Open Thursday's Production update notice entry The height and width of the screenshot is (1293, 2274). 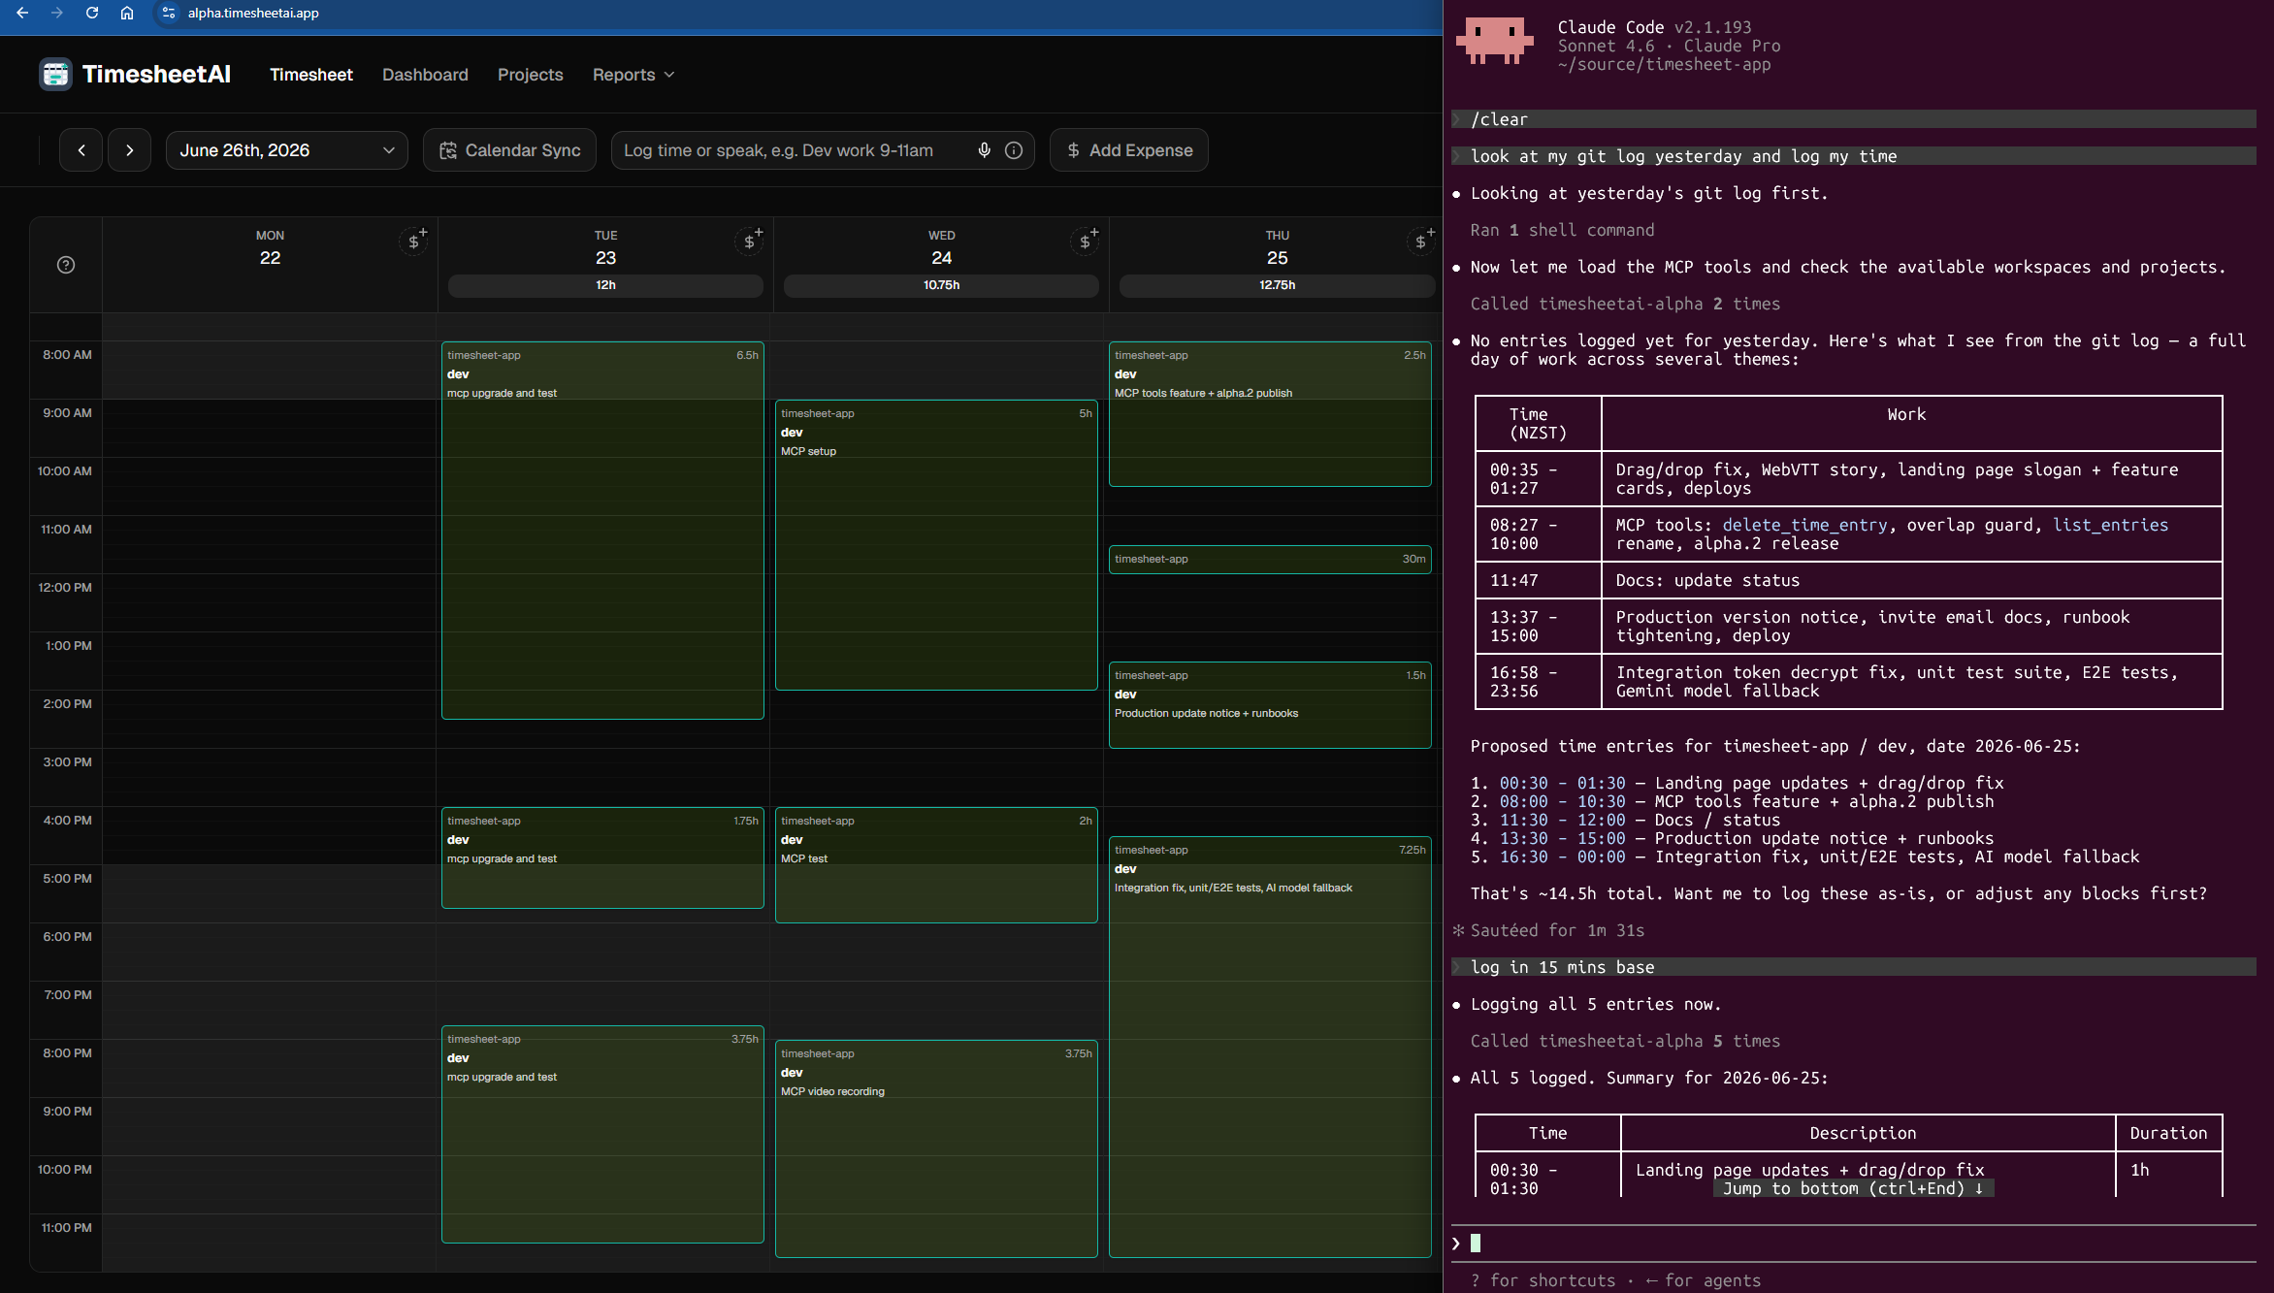click(1270, 705)
